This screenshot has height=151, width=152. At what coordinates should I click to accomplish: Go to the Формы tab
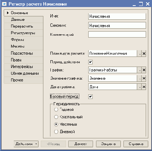(23, 40)
